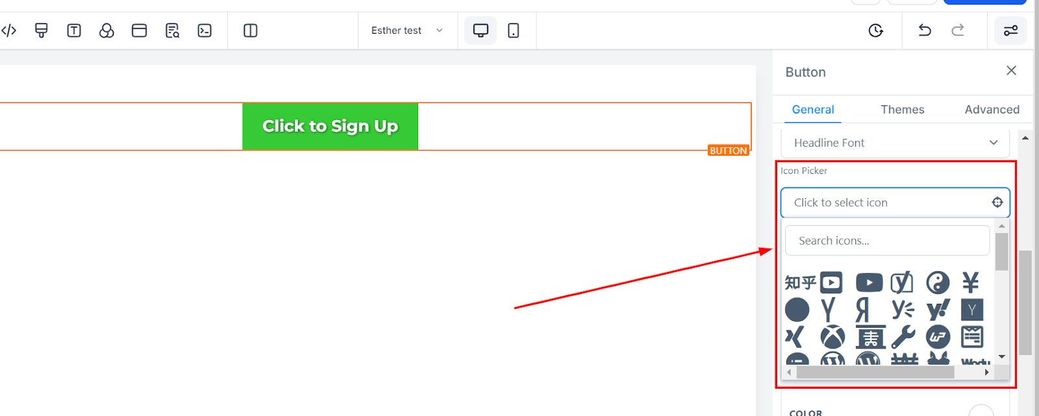This screenshot has height=416, width=1039.
Task: Click the green Click to Sign Up button
Action: (330, 127)
